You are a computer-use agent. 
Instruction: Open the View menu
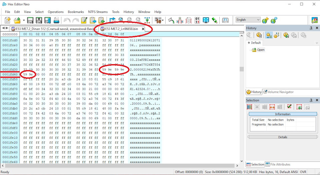(x=27, y=12)
